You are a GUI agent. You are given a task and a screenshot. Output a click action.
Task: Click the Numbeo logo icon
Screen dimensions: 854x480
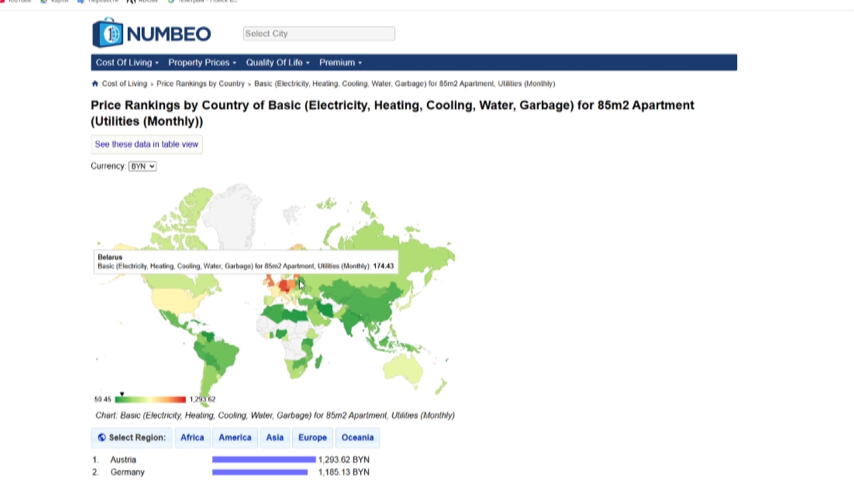click(x=108, y=33)
